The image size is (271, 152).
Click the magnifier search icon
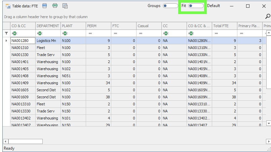[268, 16]
